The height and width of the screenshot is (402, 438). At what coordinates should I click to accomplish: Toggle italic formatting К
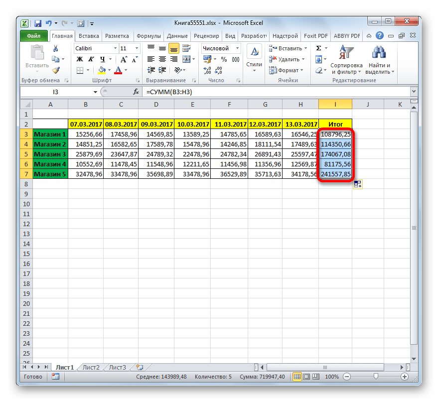click(x=89, y=59)
